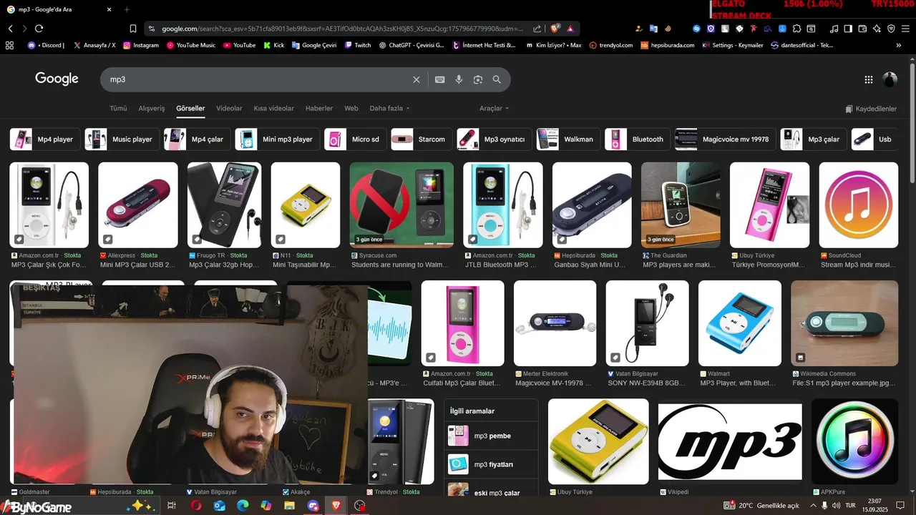Image resolution: width=916 pixels, height=515 pixels.
Task: Show hidden system tray icons chevron
Action: [813, 506]
